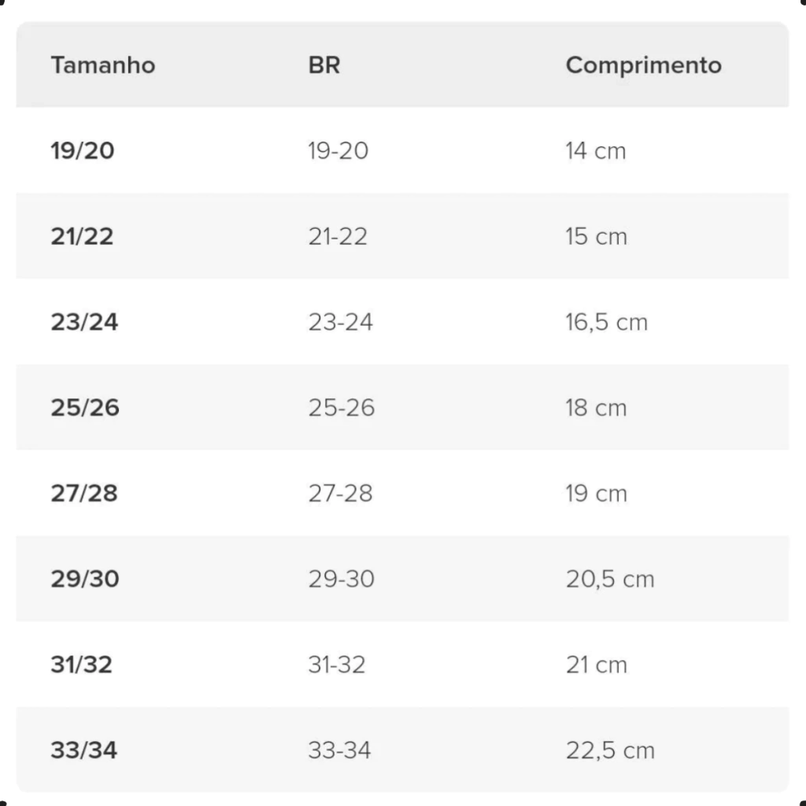Click the BR column header
Viewport: 806px width, 806px height.
[324, 65]
